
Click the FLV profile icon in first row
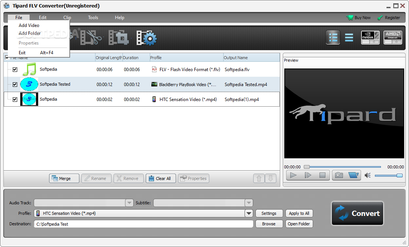(154, 69)
